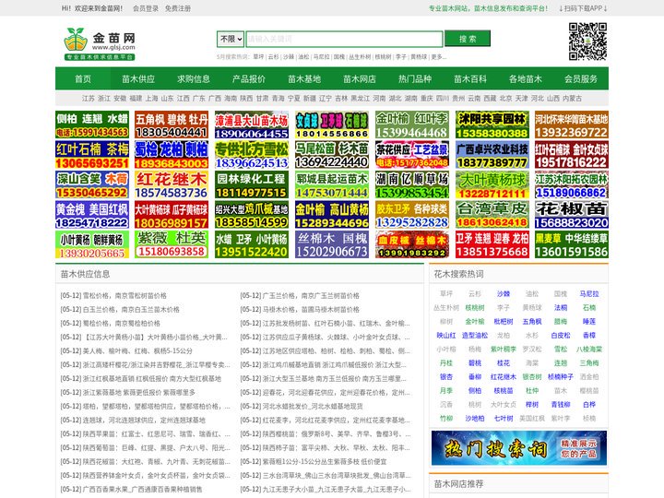This screenshot has height=498, width=664.
Task: Open the 五角枫 碧桃 牡丹 ad banner
Action: click(172, 125)
